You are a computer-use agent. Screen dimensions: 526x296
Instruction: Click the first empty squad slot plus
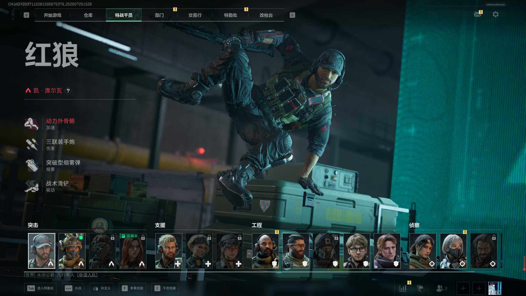pos(463,288)
